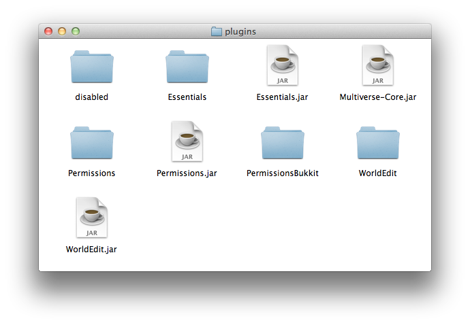This screenshot has height=325, width=470.
Task: Click the 'Permissions' folder name label
Action: (92, 173)
